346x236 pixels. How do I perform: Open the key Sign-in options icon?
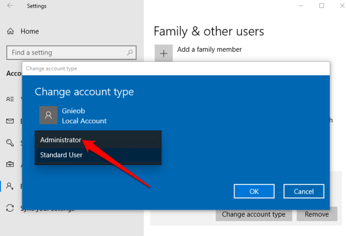(x=10, y=143)
